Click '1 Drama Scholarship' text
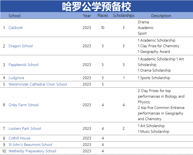 click(x=154, y=71)
